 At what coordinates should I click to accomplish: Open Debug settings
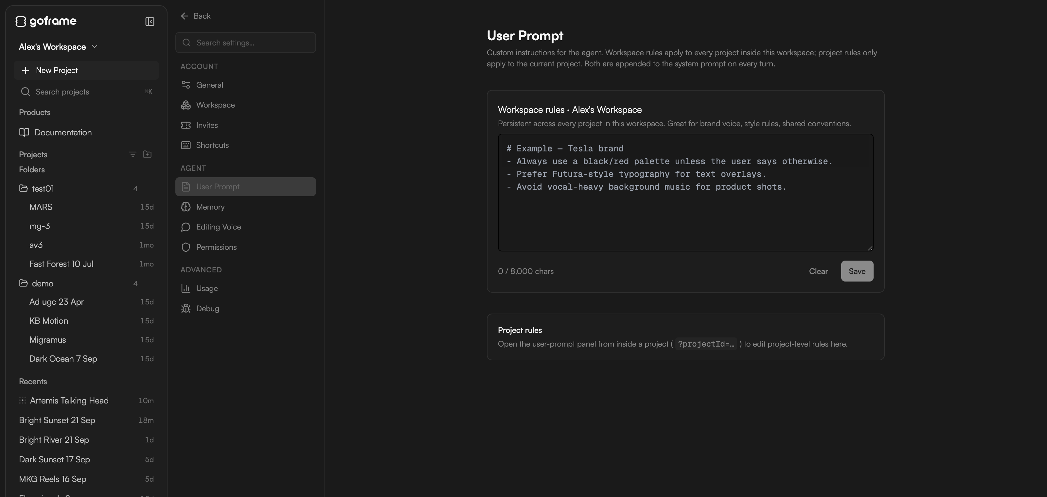pos(245,309)
